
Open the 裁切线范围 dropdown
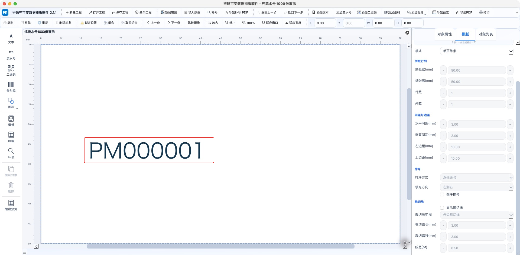pos(477,215)
